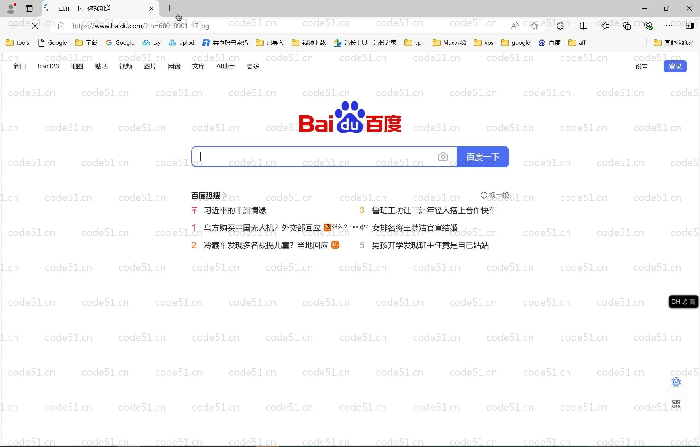Add this page to favorites star
700x447 pixels.
pos(534,26)
